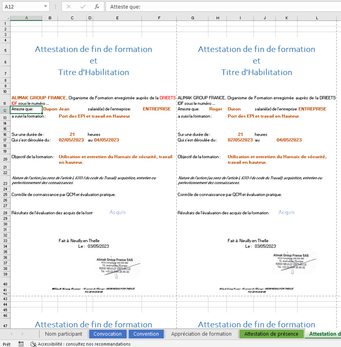Click cell with name Dupon Jean
Image resolution: width=341 pixels, height=347 pixels.
(56, 109)
